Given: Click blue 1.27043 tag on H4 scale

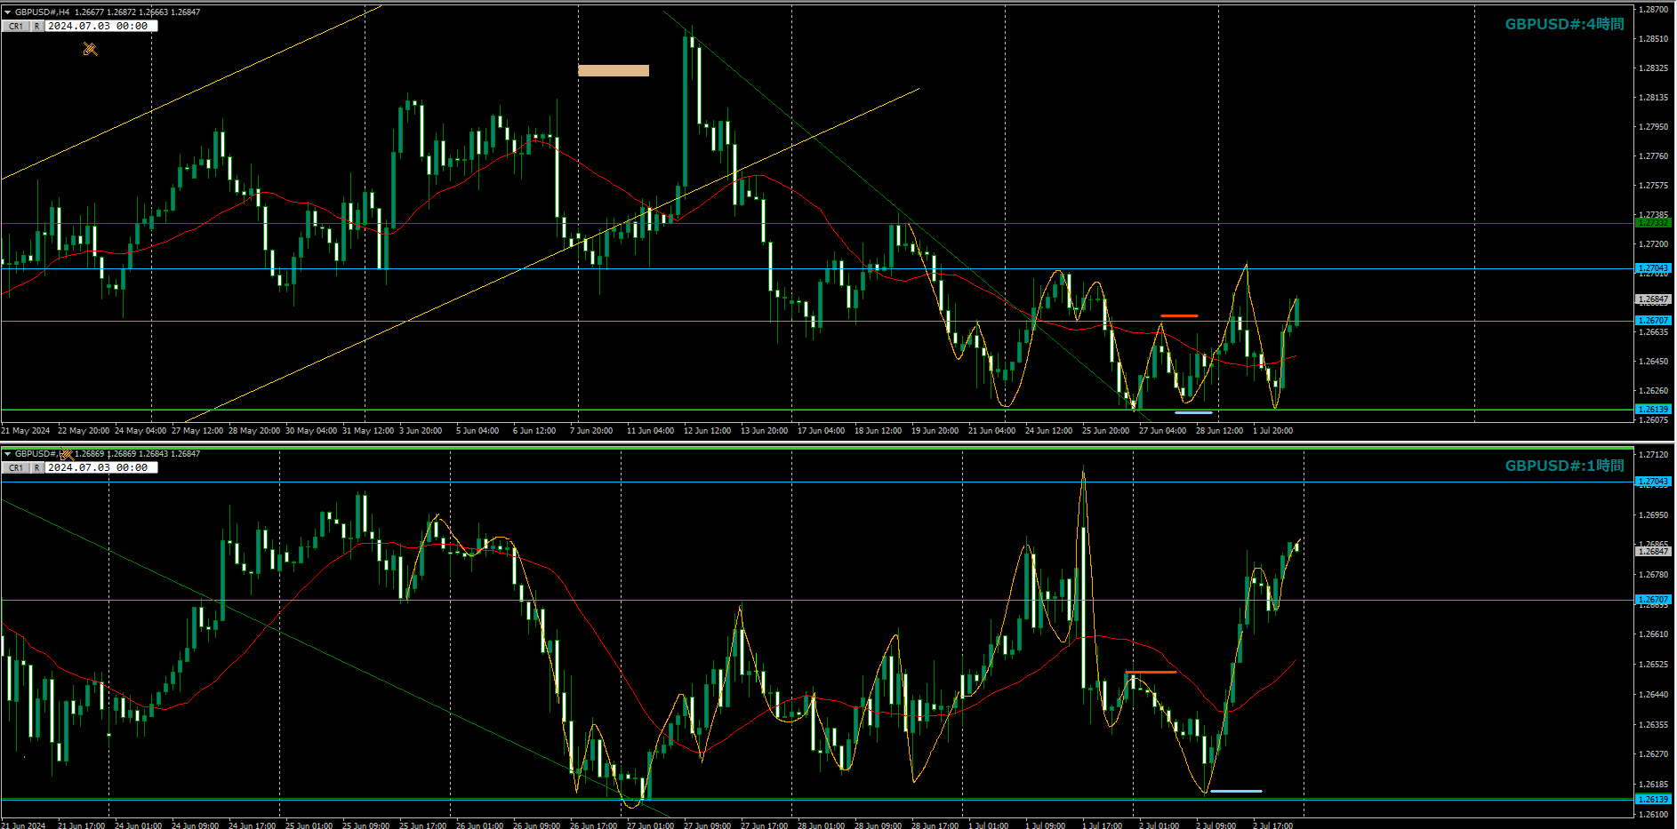Looking at the screenshot, I should click(1654, 268).
